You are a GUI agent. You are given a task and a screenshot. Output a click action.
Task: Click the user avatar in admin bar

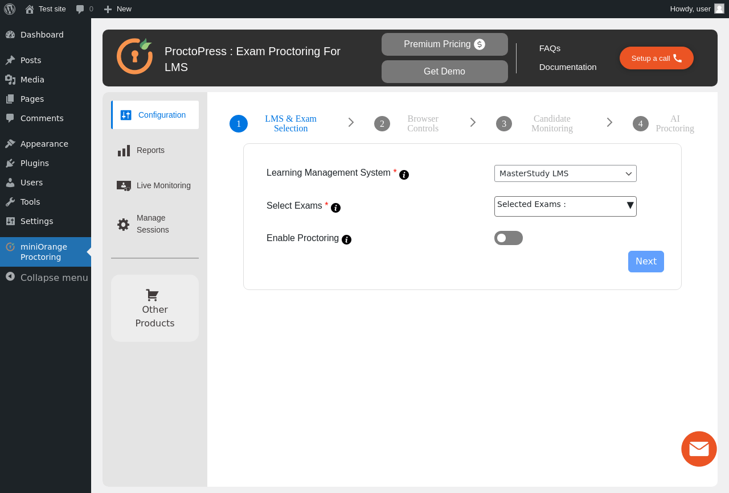coord(719,9)
